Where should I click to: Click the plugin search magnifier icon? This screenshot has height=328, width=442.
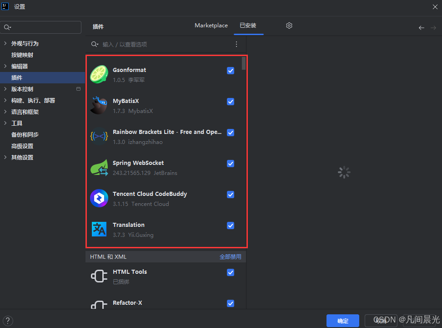click(95, 44)
